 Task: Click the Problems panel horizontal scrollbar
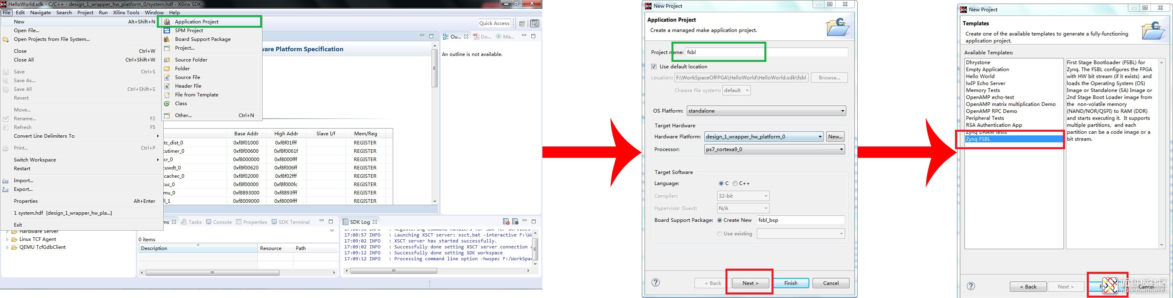pos(212,273)
